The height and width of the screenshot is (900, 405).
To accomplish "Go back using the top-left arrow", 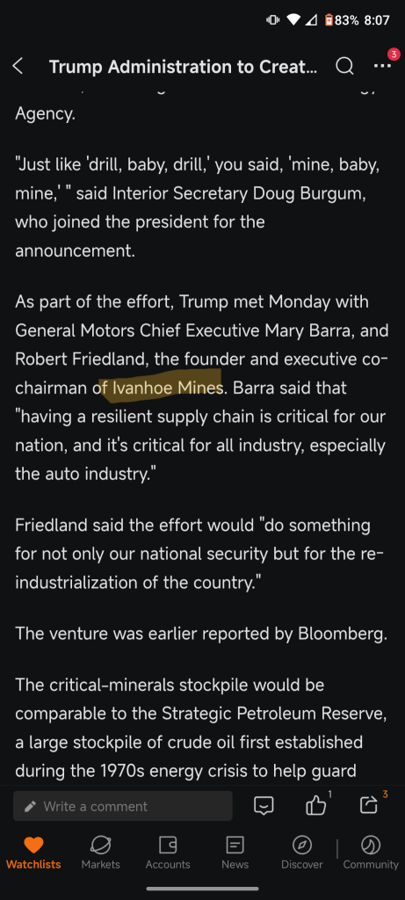I will click(x=18, y=67).
